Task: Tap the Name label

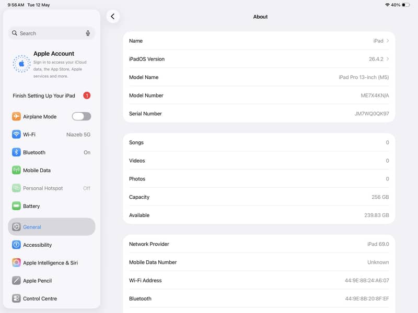Action: (x=136, y=41)
